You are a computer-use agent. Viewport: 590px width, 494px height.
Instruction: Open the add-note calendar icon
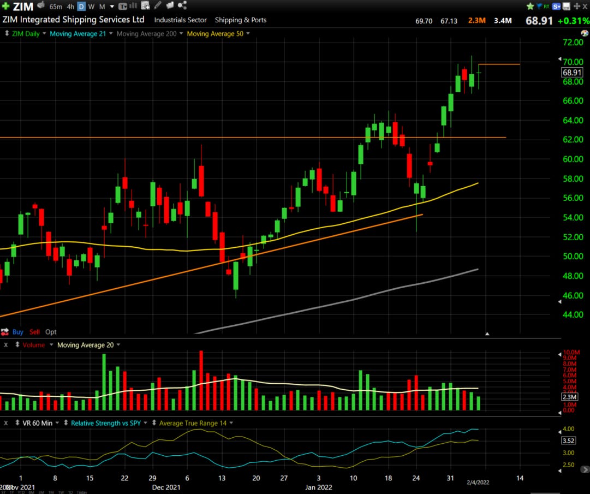(x=145, y=5)
